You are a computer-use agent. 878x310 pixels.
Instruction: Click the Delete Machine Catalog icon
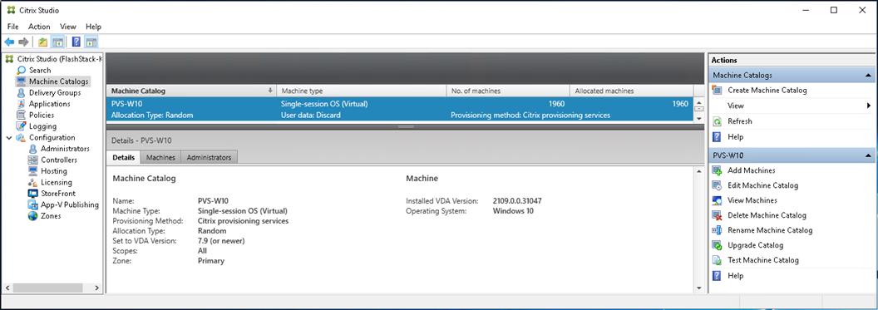(717, 215)
